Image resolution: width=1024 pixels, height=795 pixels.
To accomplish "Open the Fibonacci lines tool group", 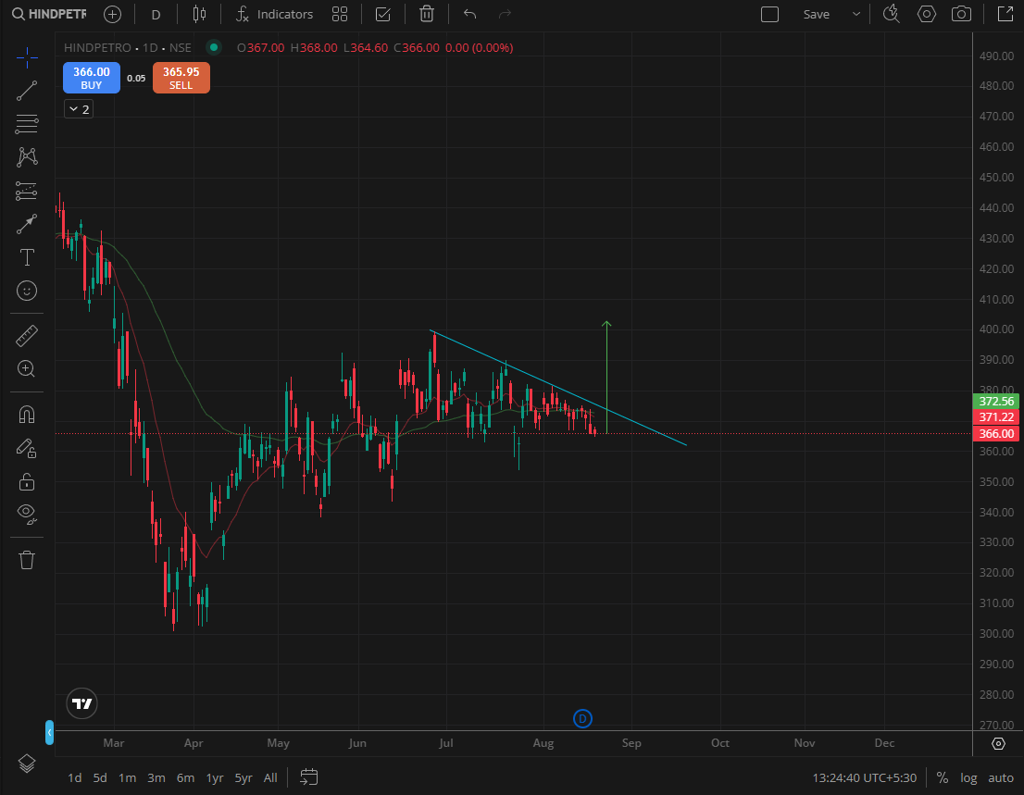I will (x=27, y=124).
